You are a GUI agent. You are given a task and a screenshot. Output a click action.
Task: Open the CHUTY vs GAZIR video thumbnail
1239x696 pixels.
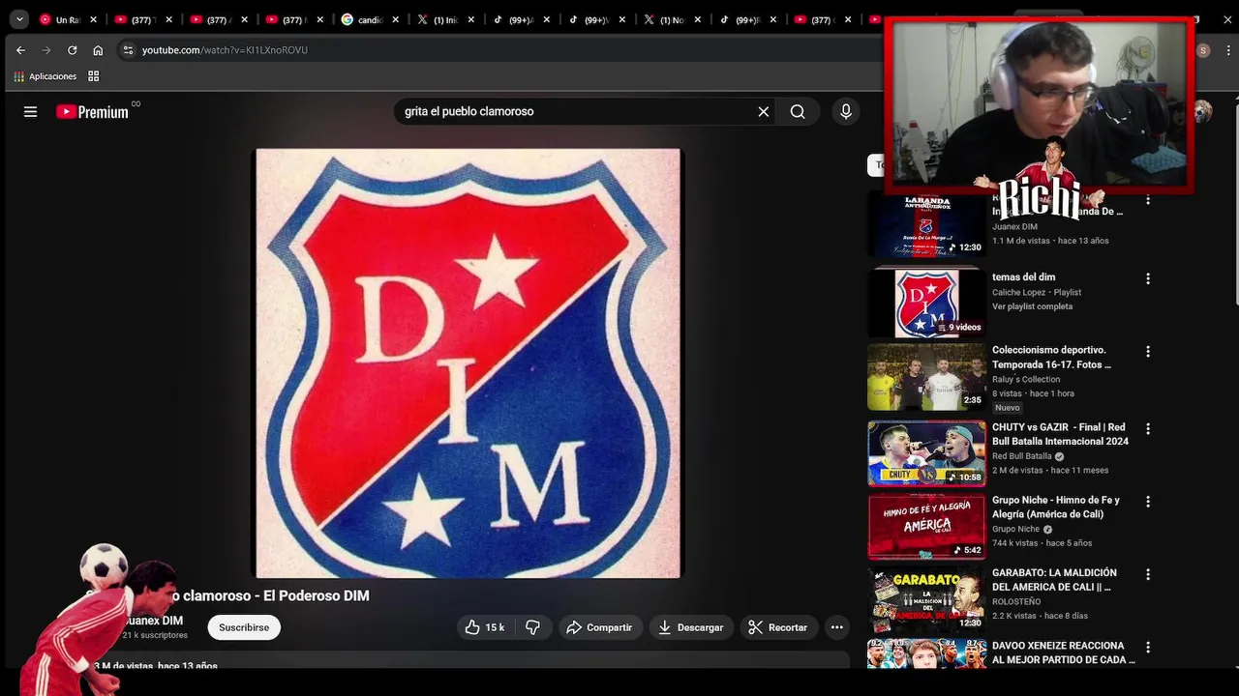pyautogui.click(x=926, y=452)
